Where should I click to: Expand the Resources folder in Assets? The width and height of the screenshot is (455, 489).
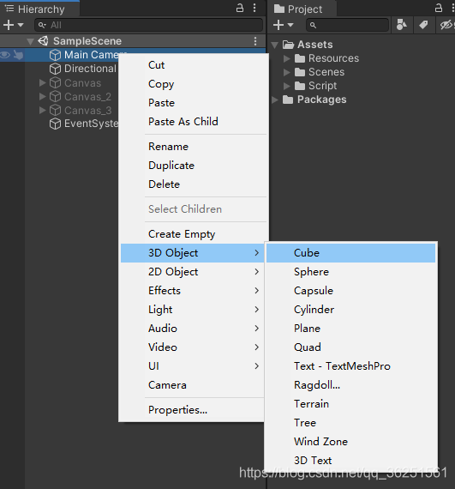(x=286, y=58)
